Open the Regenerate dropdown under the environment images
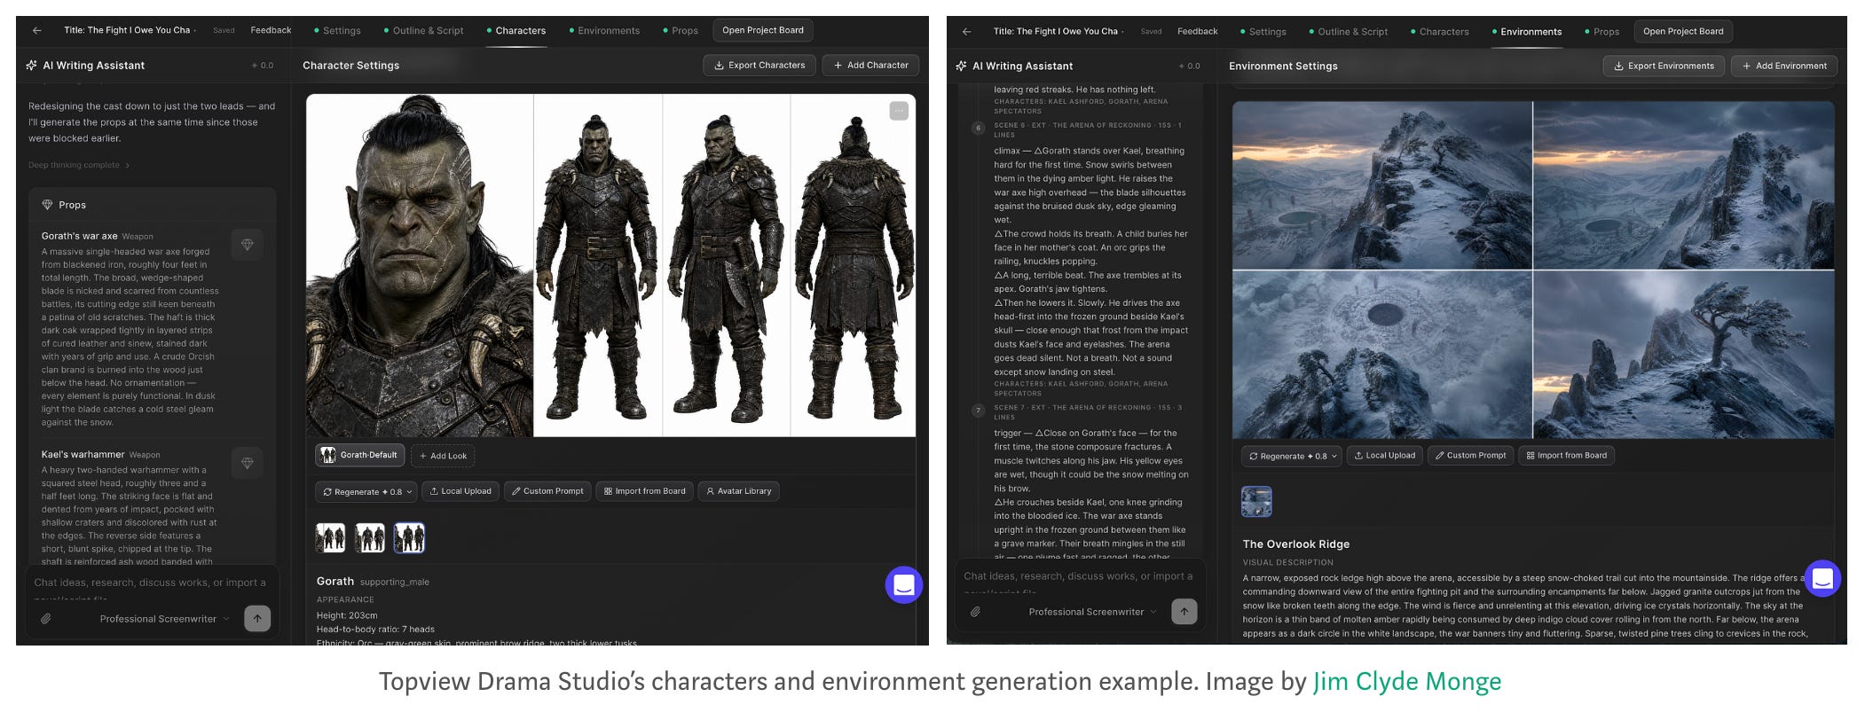The image size is (1865, 720). click(x=1293, y=456)
